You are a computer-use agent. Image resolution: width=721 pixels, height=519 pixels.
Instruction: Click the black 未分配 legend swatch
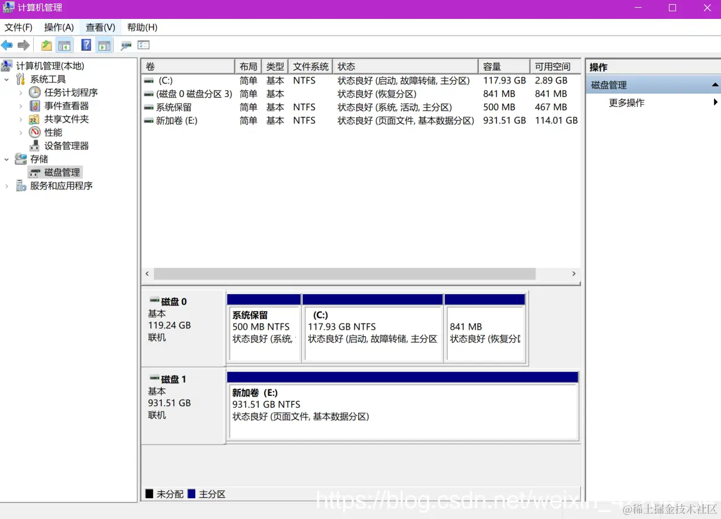click(149, 494)
